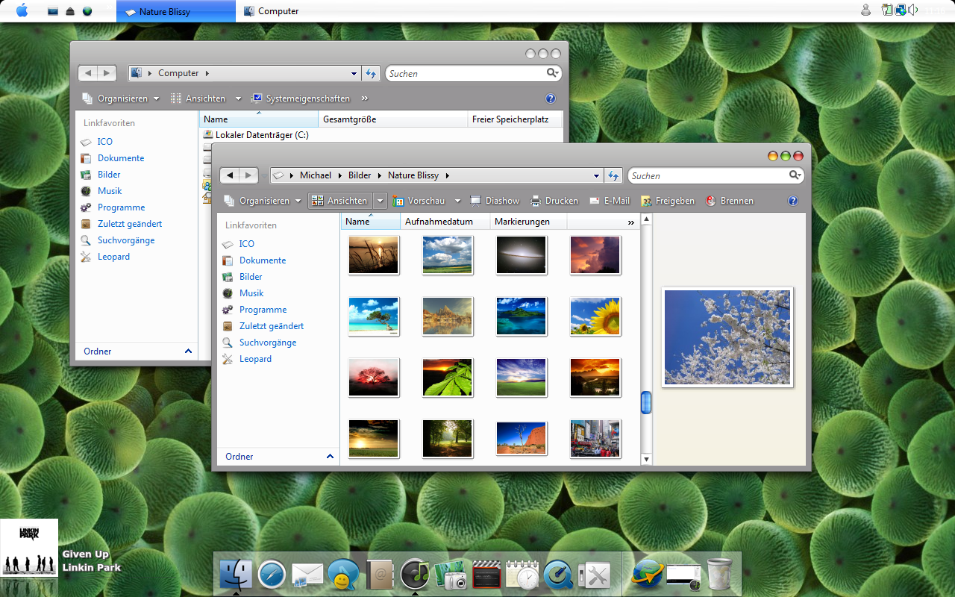
Task: Launch iTunes music note icon in dock
Action: (x=415, y=575)
